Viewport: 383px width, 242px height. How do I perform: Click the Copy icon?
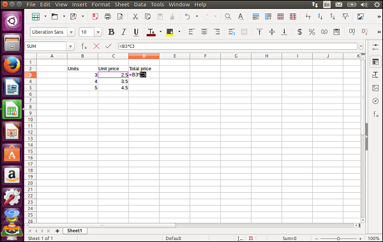pos(147,17)
